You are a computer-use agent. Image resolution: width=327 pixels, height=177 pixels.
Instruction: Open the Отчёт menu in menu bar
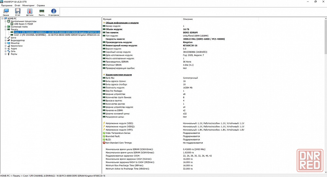18,6
